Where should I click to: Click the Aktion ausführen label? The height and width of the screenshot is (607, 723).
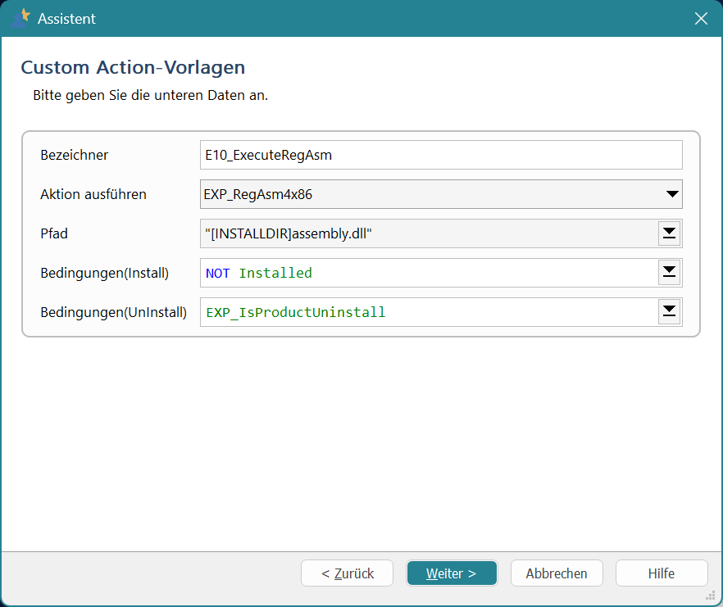click(x=93, y=194)
